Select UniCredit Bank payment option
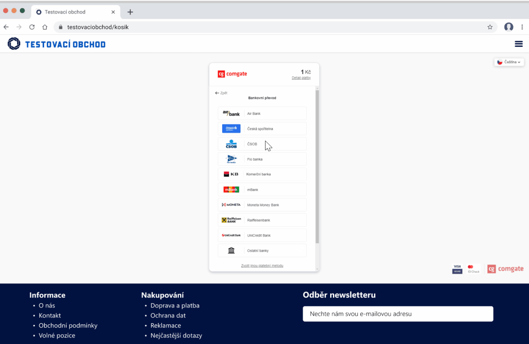This screenshot has height=344, width=529. click(x=262, y=235)
